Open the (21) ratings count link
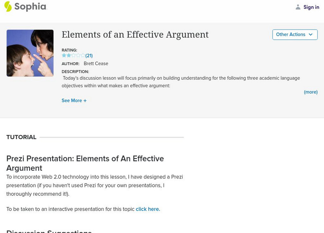324x233 pixels. [x=89, y=55]
